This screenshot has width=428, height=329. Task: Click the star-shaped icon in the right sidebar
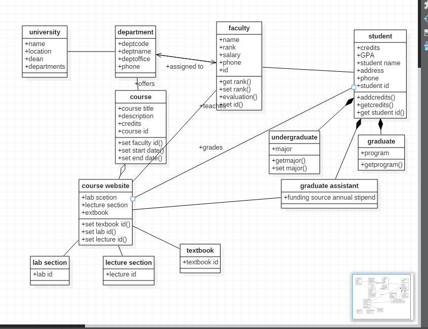pyautogui.click(x=425, y=6)
